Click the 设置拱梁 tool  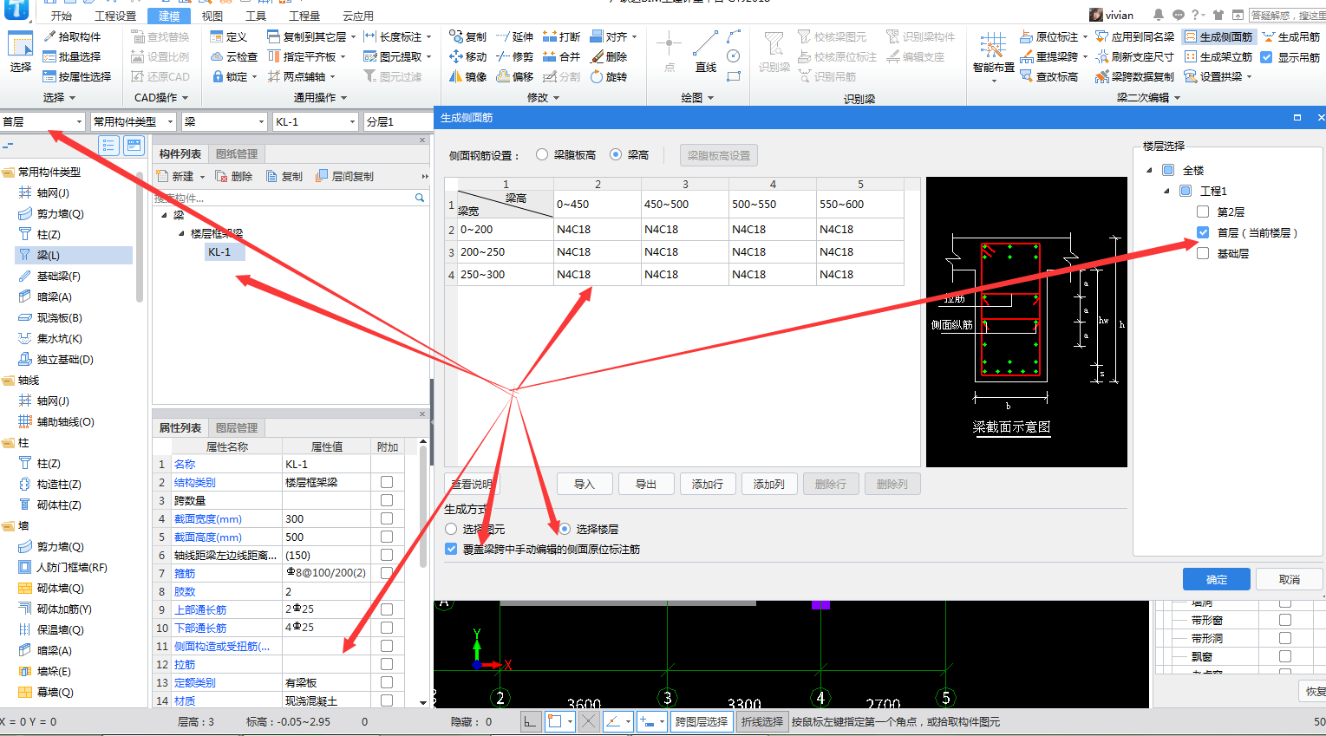point(1218,76)
